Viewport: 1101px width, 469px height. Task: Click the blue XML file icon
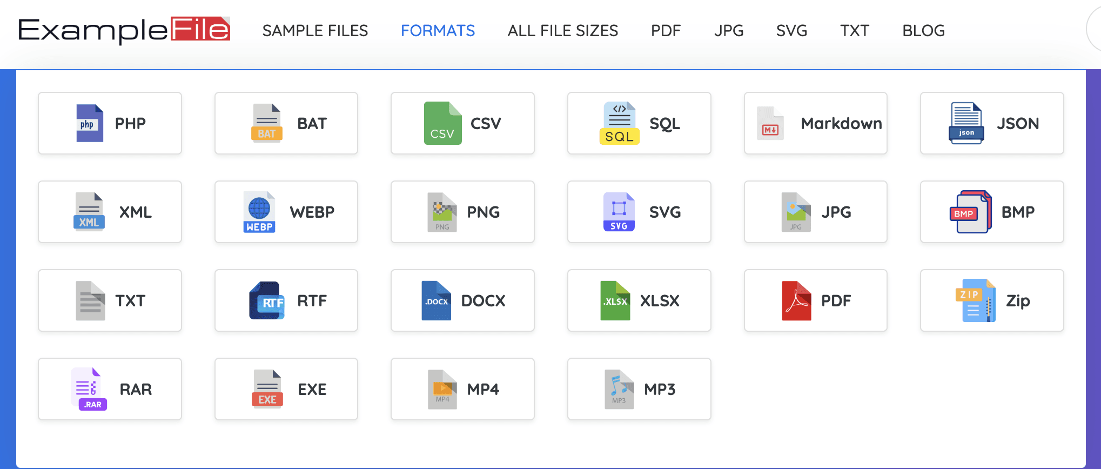(89, 212)
